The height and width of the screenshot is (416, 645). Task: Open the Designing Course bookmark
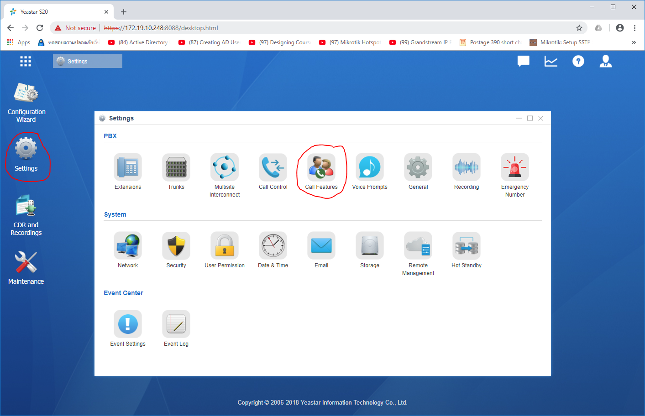coord(279,42)
